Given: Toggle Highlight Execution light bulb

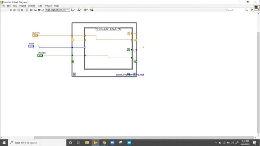Looking at the screenshot, I should pyautogui.click(x=27, y=10).
